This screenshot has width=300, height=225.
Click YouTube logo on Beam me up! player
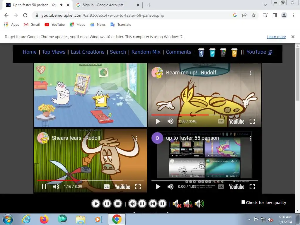click(x=237, y=122)
